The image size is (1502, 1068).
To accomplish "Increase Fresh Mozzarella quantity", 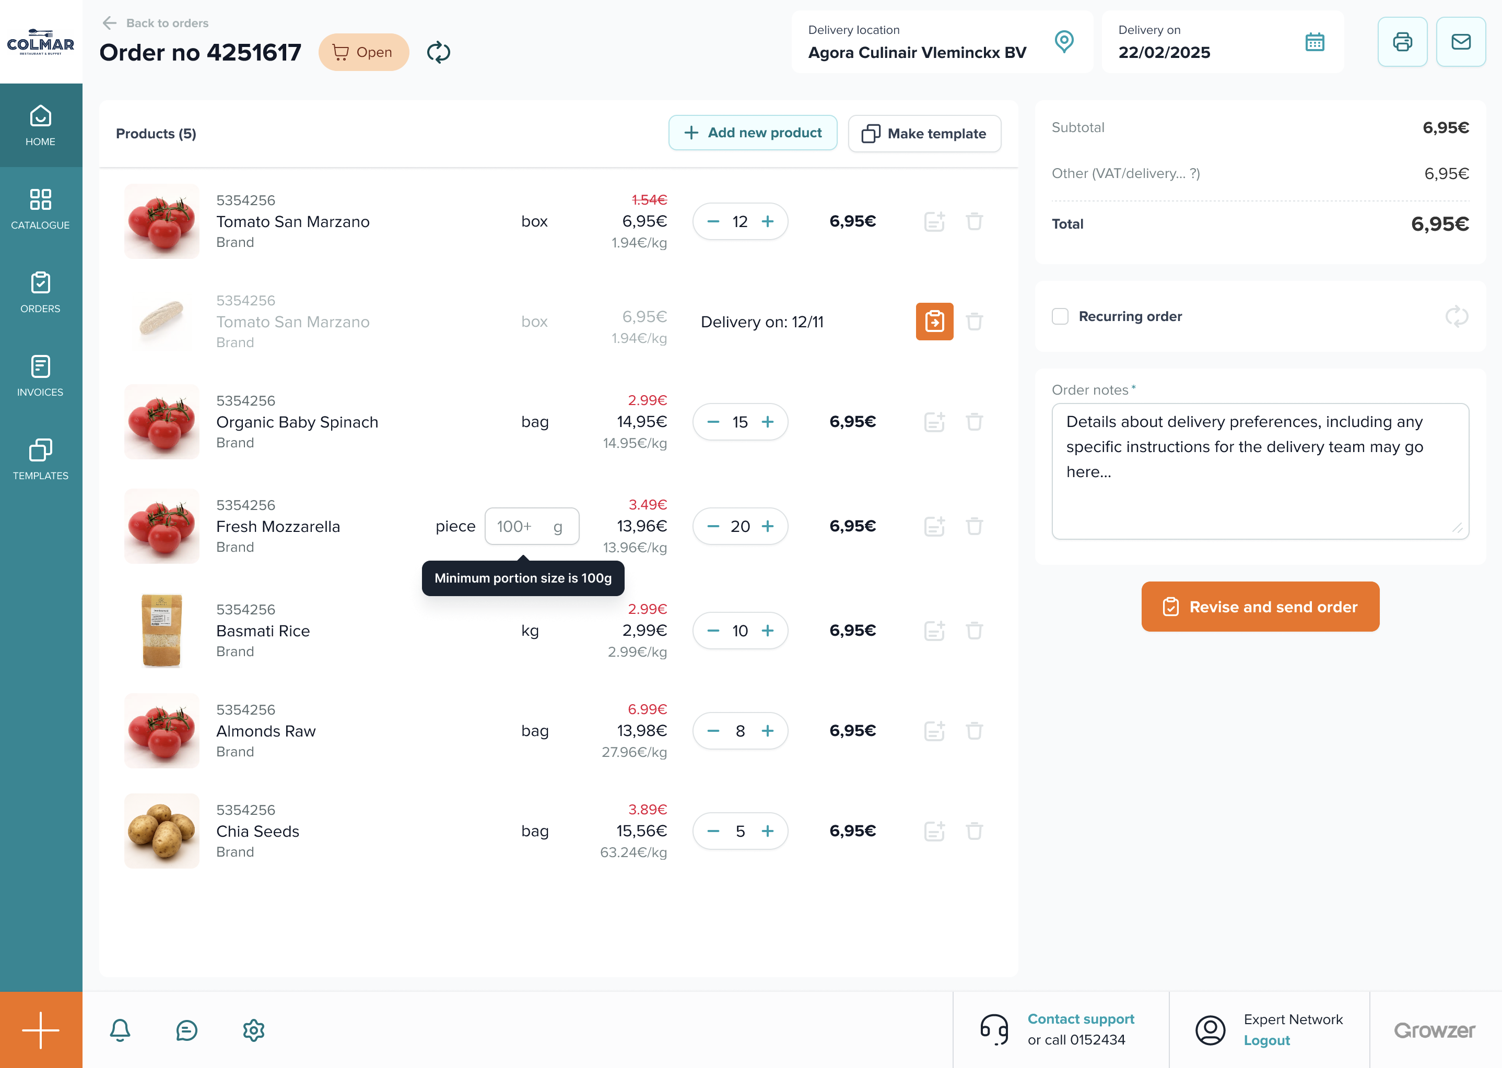I will tap(767, 526).
